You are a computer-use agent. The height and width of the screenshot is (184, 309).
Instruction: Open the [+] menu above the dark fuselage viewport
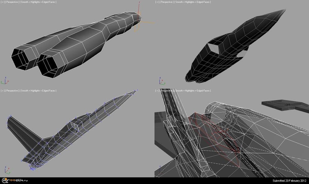(157, 2)
